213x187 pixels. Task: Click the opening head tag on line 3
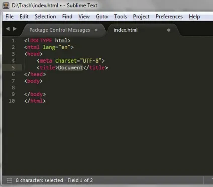point(33,54)
